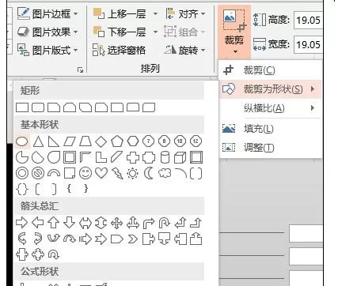Choose the heptagon shape labeled 7
Screen dimensions: 338x286
[x=149, y=141]
